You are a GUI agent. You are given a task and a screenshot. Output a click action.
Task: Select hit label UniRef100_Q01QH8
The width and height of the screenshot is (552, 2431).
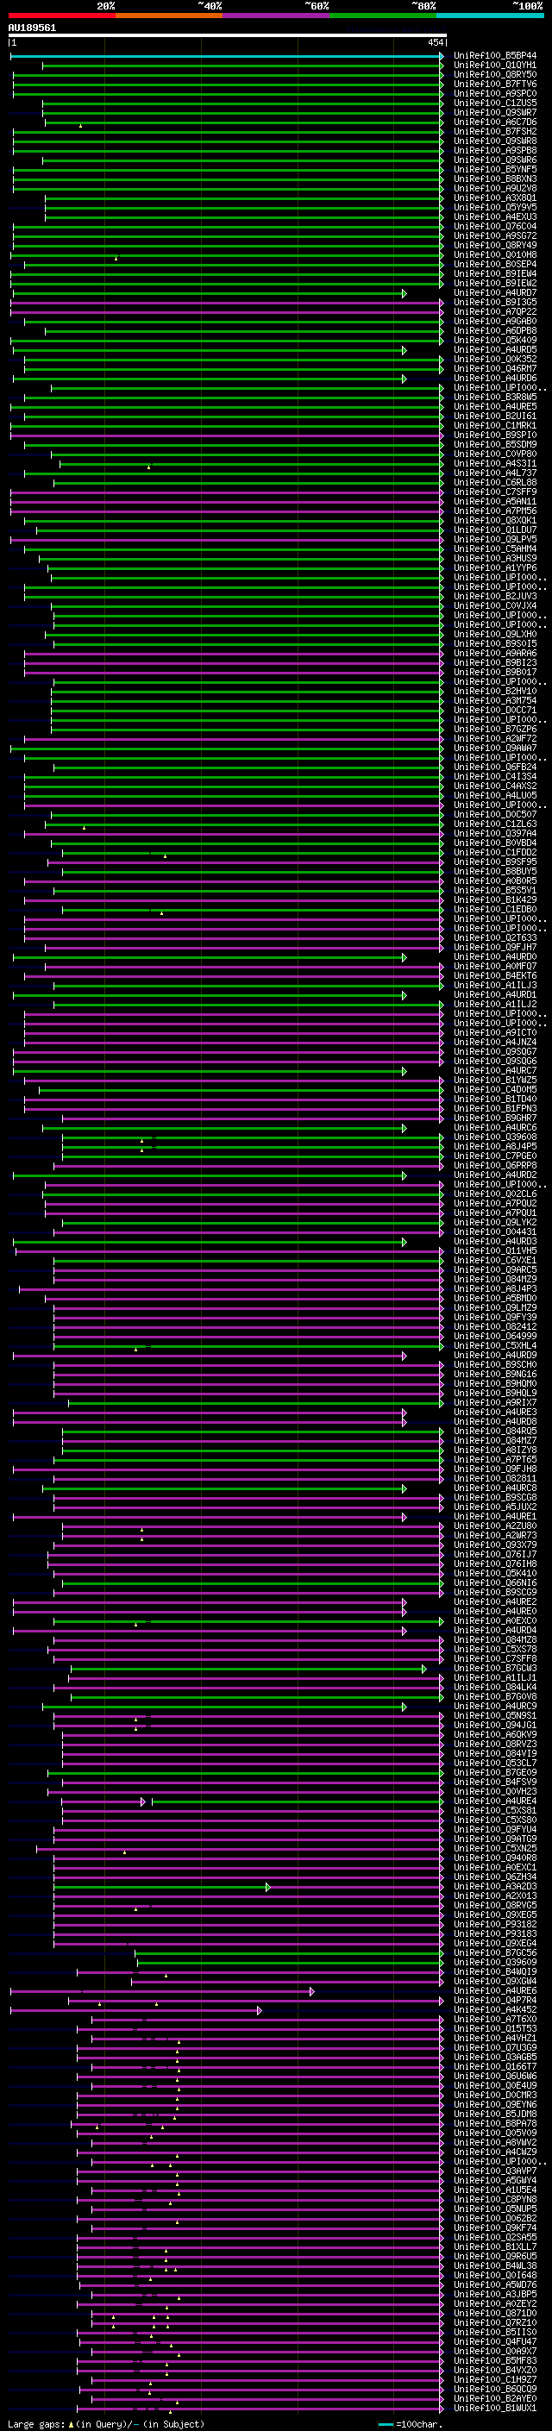coord(494,254)
